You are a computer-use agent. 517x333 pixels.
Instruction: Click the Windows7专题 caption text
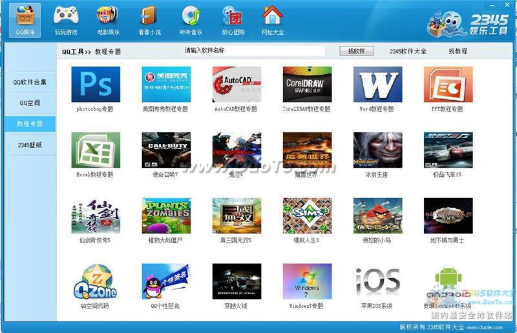coord(306,306)
